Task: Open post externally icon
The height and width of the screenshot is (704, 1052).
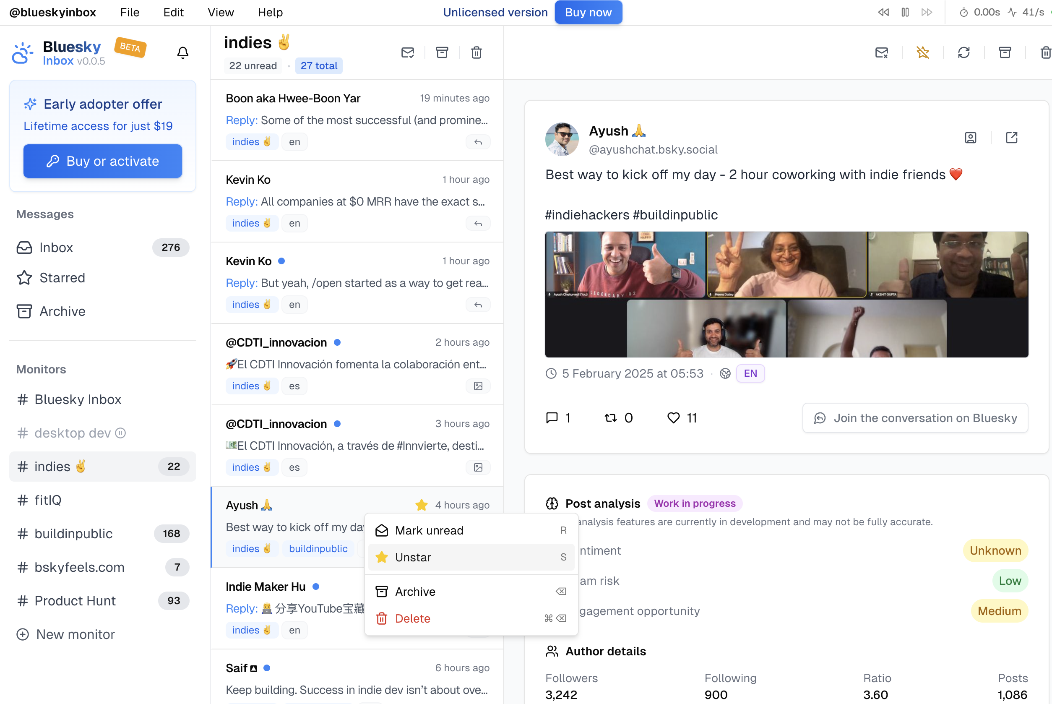Action: (x=1012, y=137)
